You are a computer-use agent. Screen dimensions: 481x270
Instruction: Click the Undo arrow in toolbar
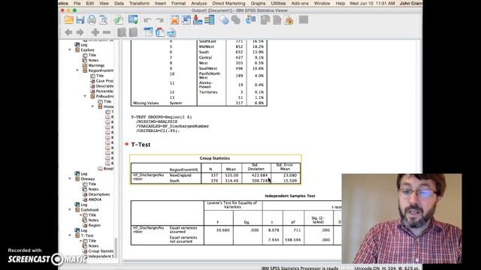147,20
